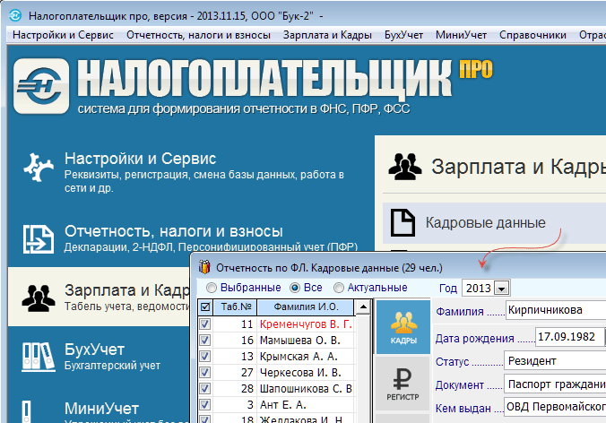Screen dimensions: 606x423
Task: Uncheck the checkbox for Кременчугов В. Г.
Action: 204,324
